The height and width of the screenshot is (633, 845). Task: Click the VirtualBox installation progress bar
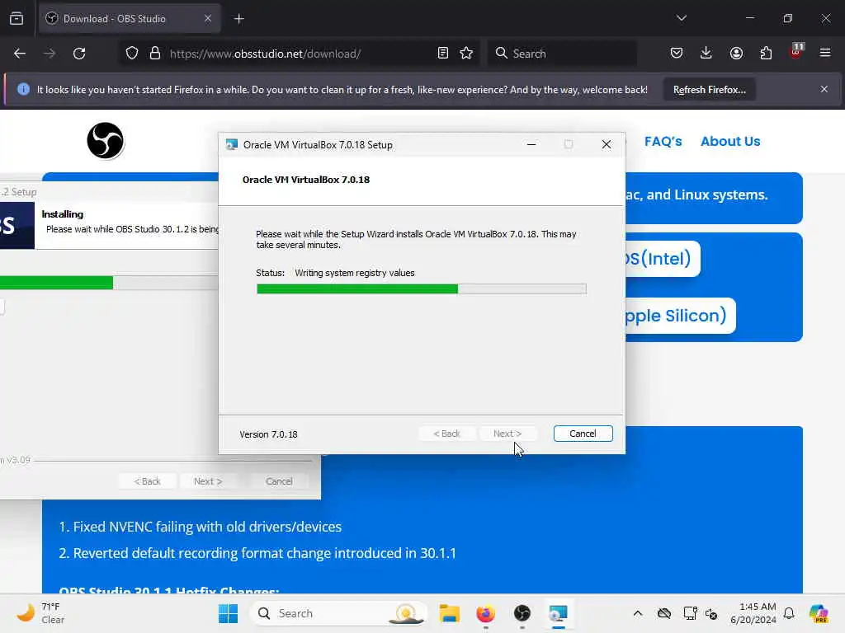422,289
